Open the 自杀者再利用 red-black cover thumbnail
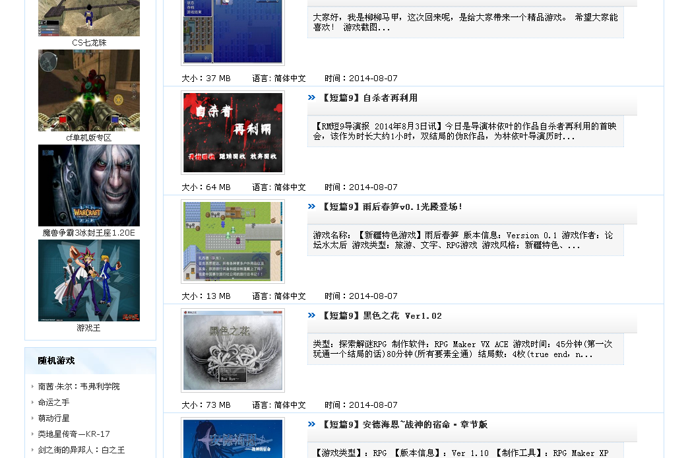This screenshot has width=690, height=458. point(233,133)
